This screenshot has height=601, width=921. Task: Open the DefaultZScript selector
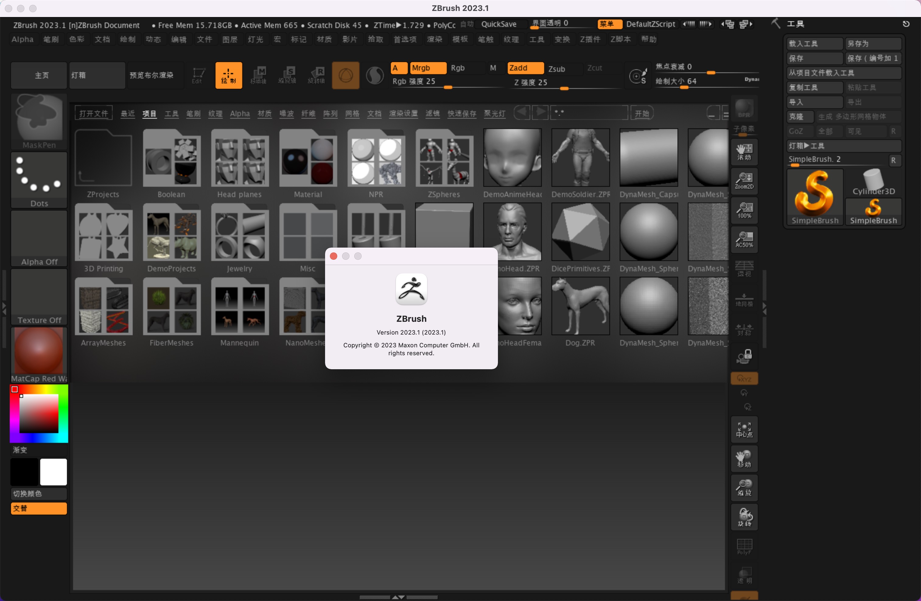click(x=650, y=24)
